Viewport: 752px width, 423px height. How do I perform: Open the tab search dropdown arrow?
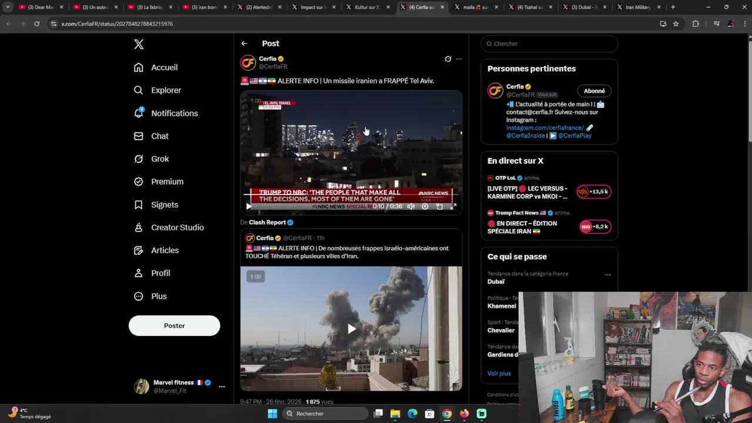8,7
